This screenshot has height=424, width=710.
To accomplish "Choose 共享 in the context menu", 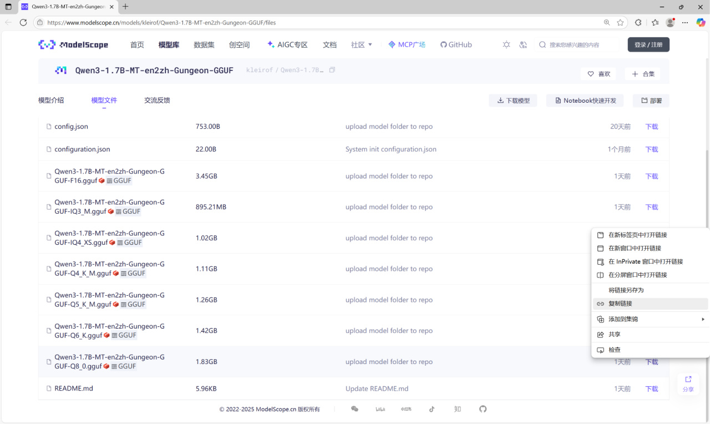I will click(650, 335).
